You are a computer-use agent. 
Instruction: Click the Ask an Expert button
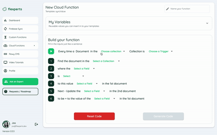pyautogui.click(x=20, y=82)
